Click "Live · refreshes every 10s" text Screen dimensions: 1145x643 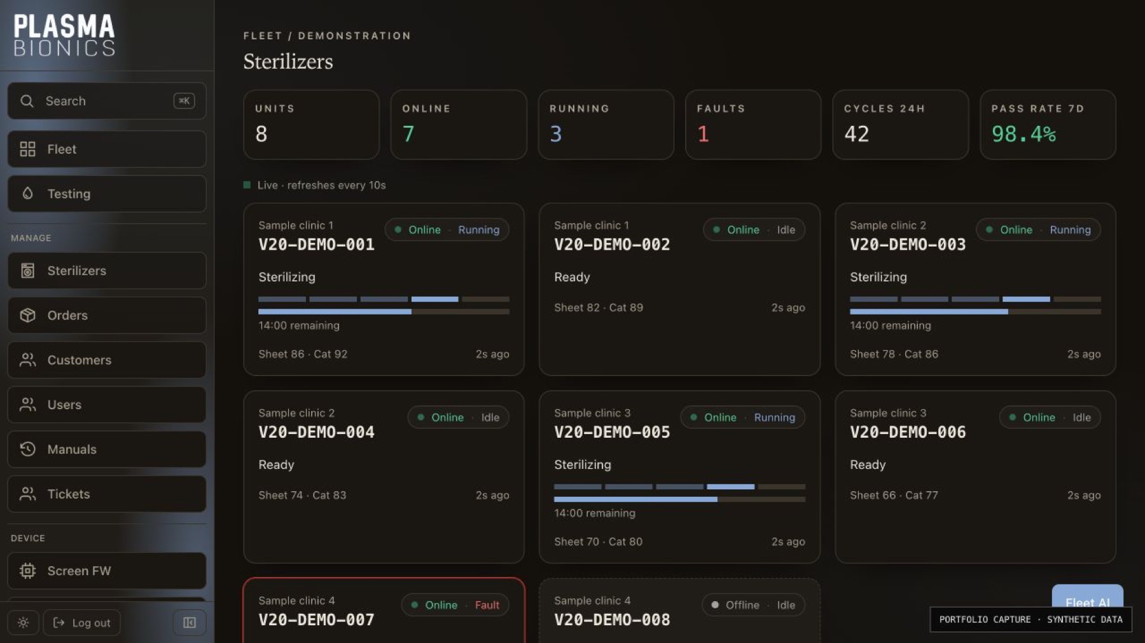click(321, 185)
